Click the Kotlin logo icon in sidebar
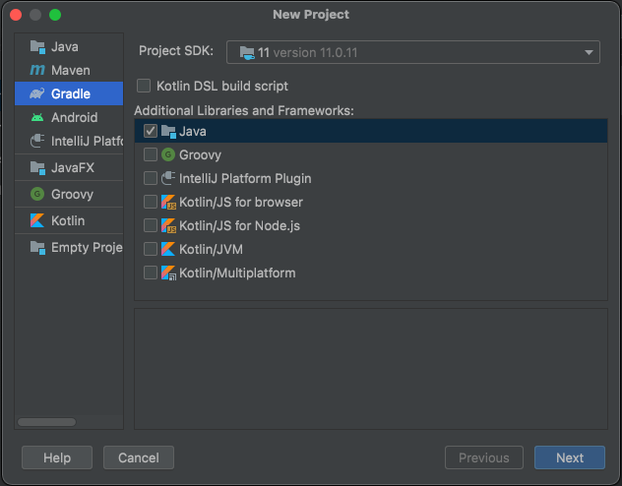This screenshot has height=486, width=622. coord(37,220)
